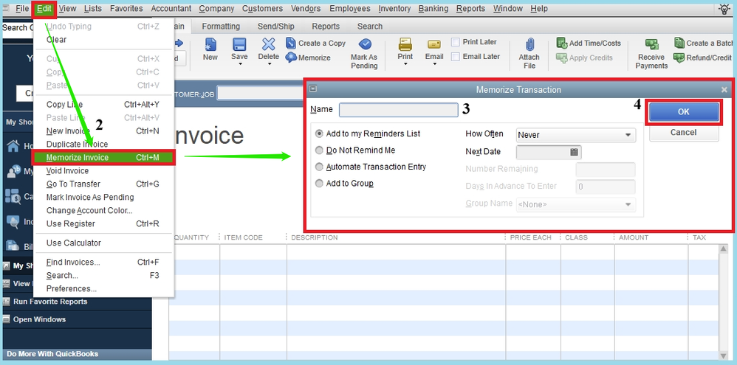Click the Create a Batch icon
The image size is (737, 365).
(679, 44)
